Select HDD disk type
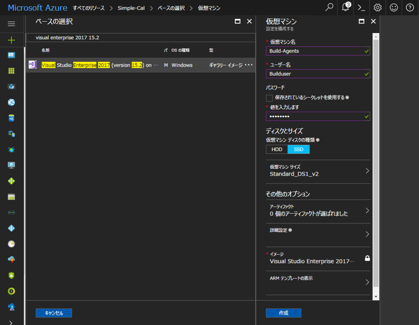The width and height of the screenshot is (419, 325). [277, 149]
